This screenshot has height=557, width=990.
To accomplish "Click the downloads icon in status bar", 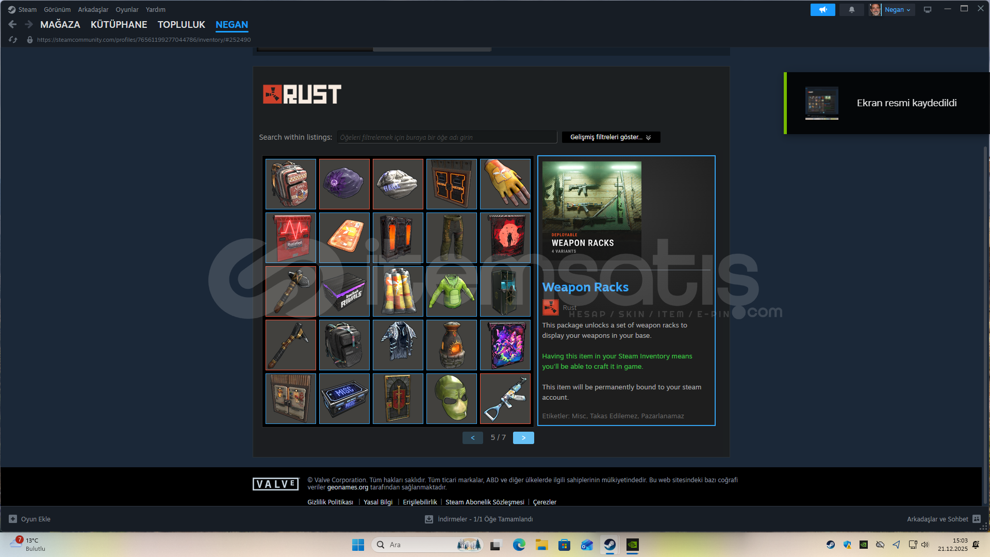I will [x=428, y=519].
